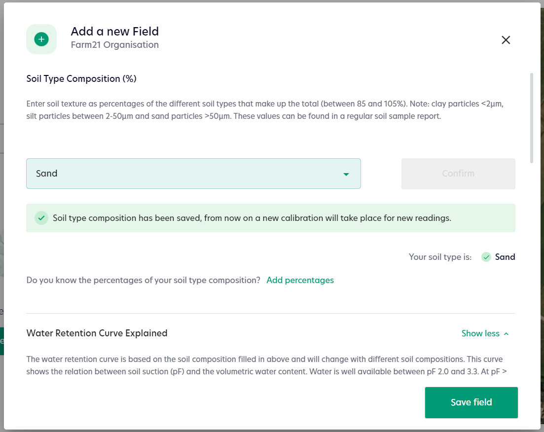Click the green plus Add Field icon

tap(41, 39)
